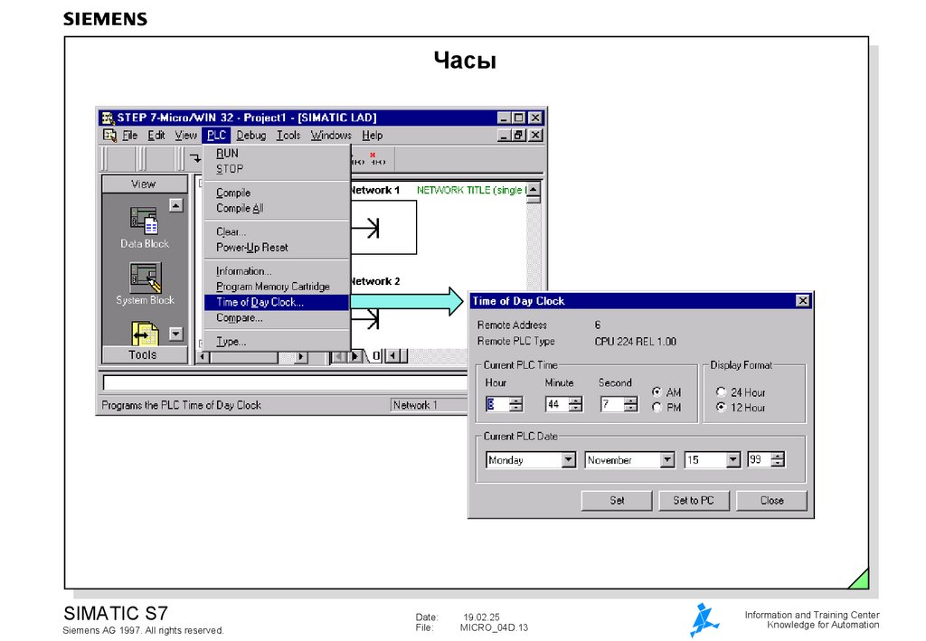Select the PM radio button

657,407
